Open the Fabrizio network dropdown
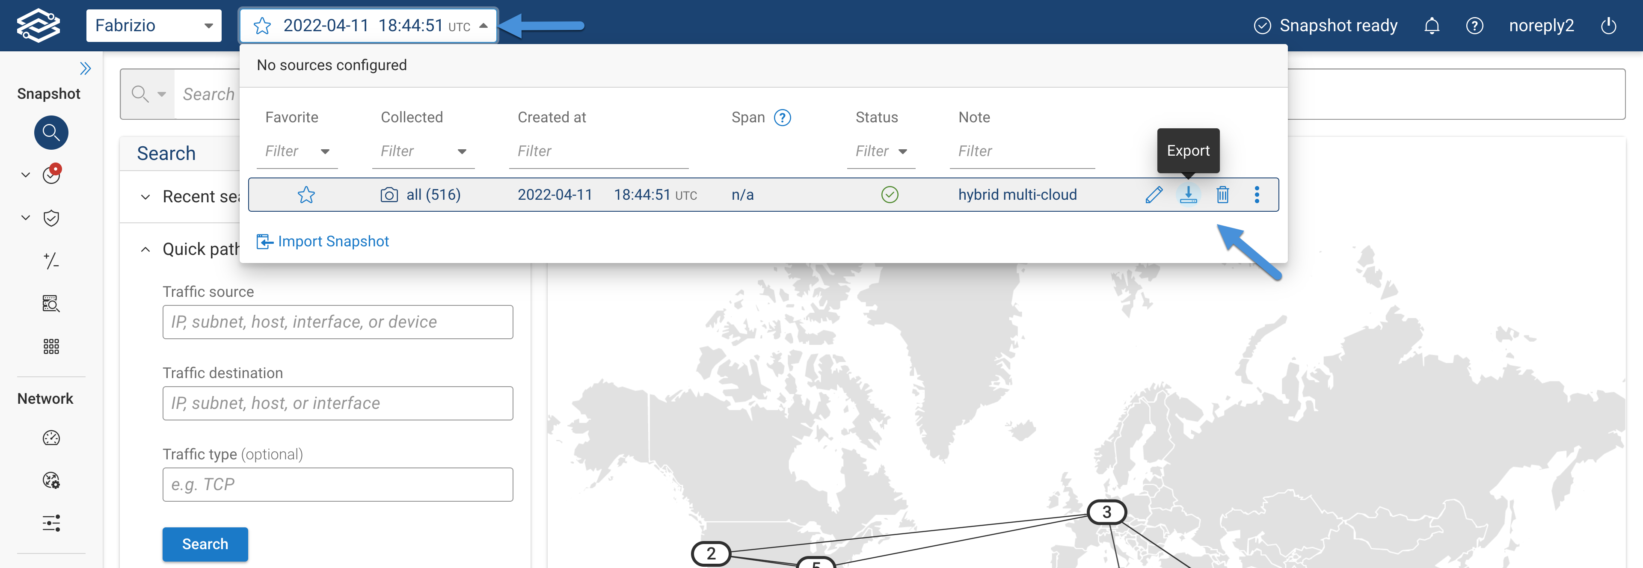This screenshot has height=568, width=1643. 154,26
